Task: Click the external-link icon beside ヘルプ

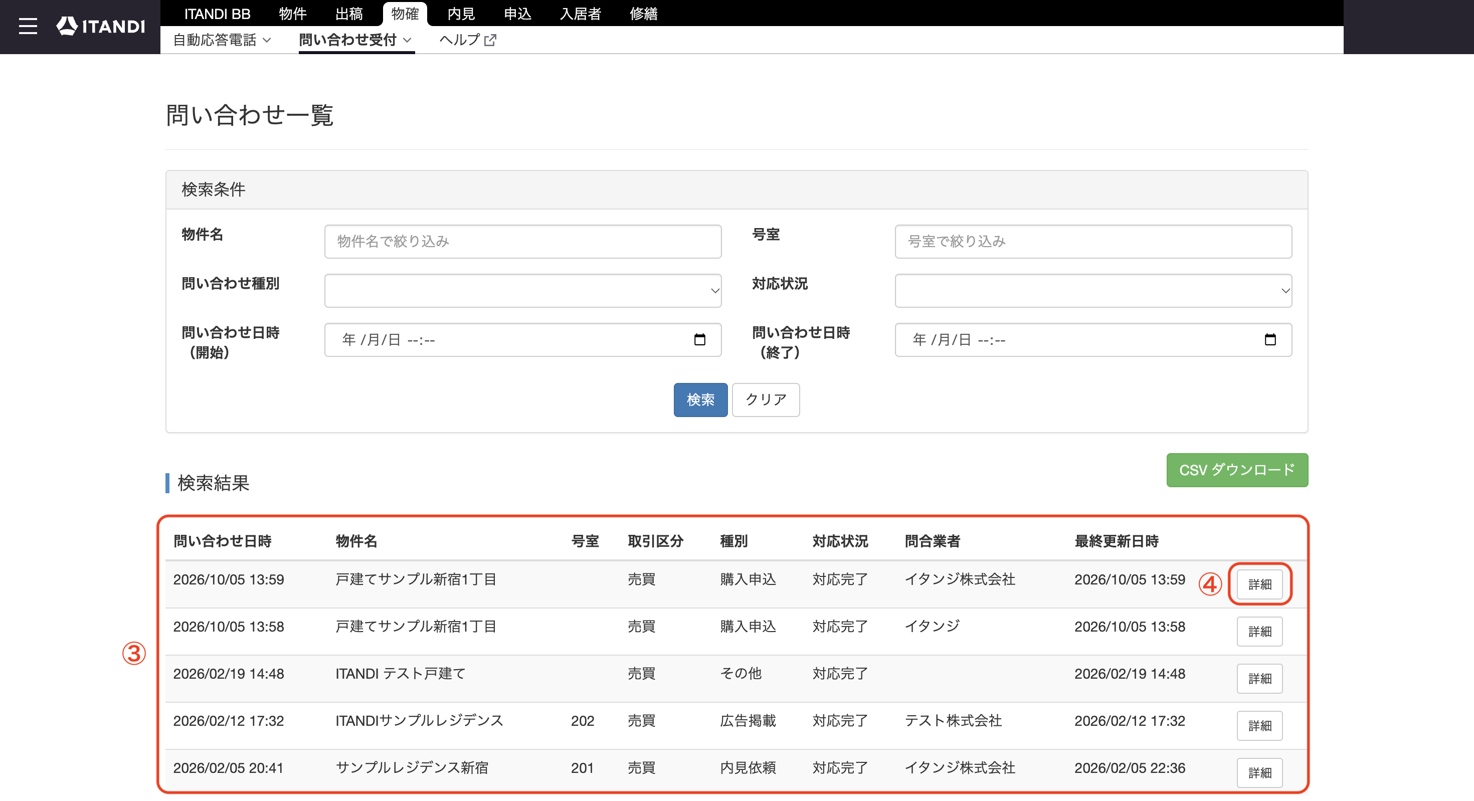Action: tap(490, 40)
